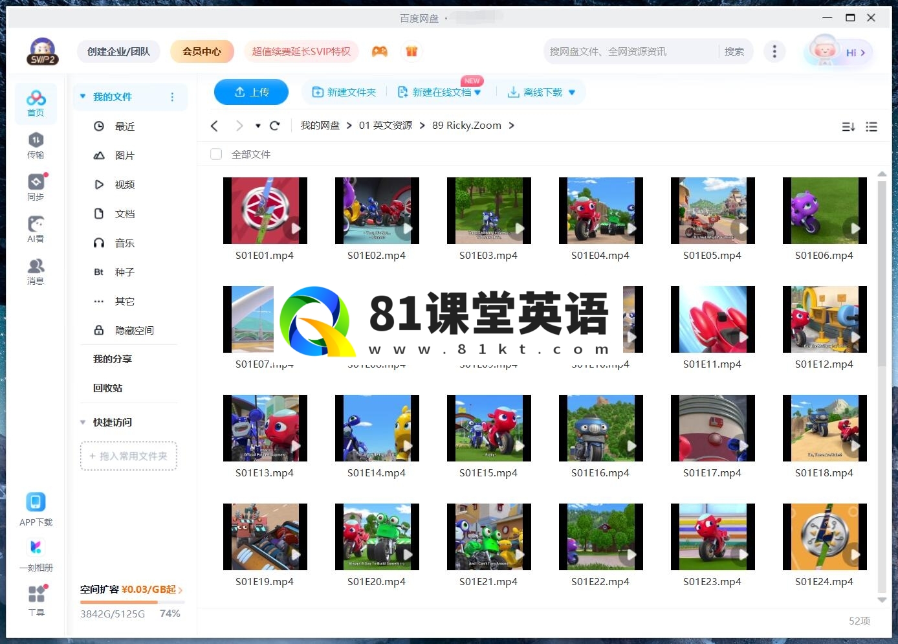Click the APP下载 icon

coord(36,509)
